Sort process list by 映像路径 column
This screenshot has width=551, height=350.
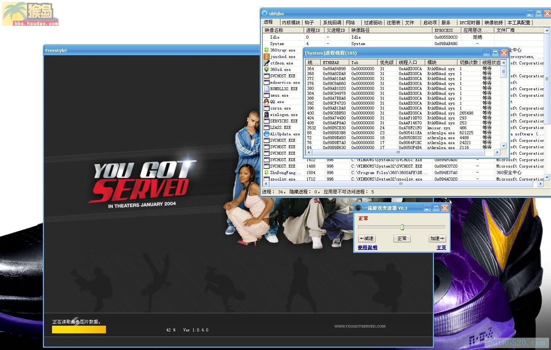point(391,30)
